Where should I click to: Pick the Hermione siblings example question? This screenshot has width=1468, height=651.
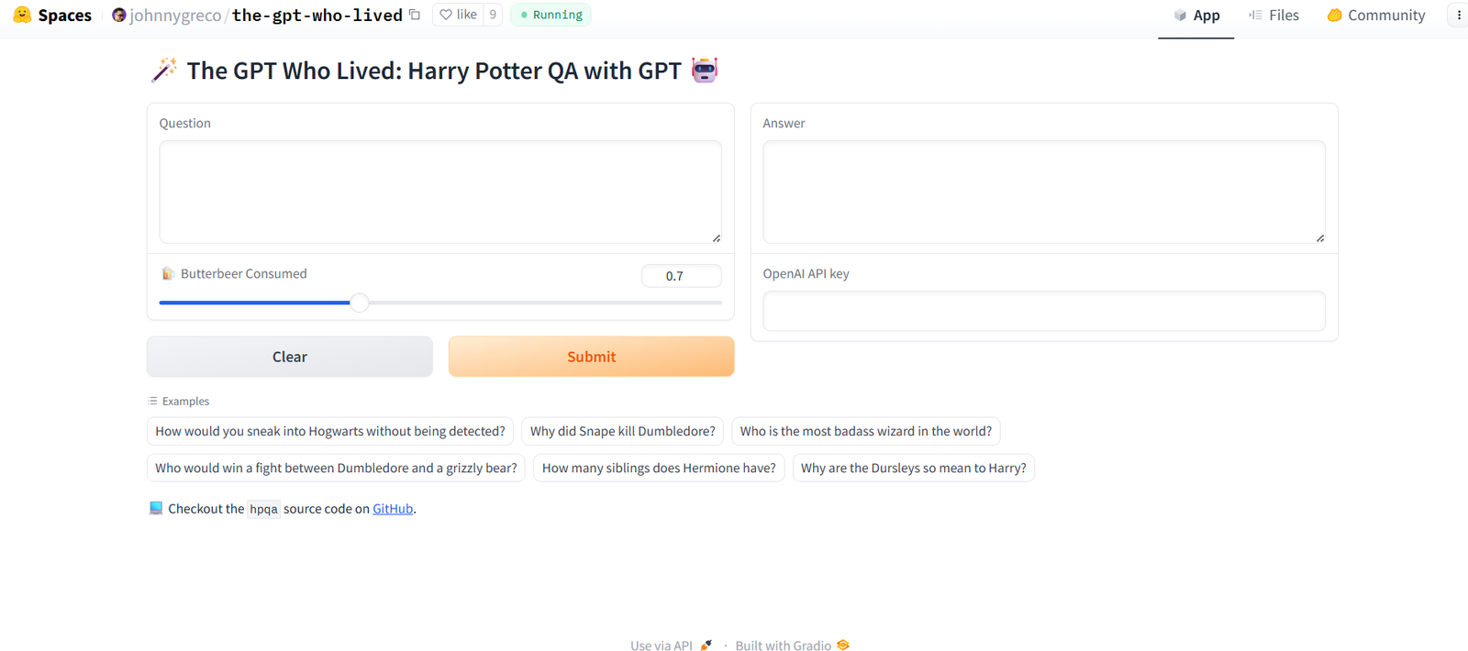tap(659, 468)
